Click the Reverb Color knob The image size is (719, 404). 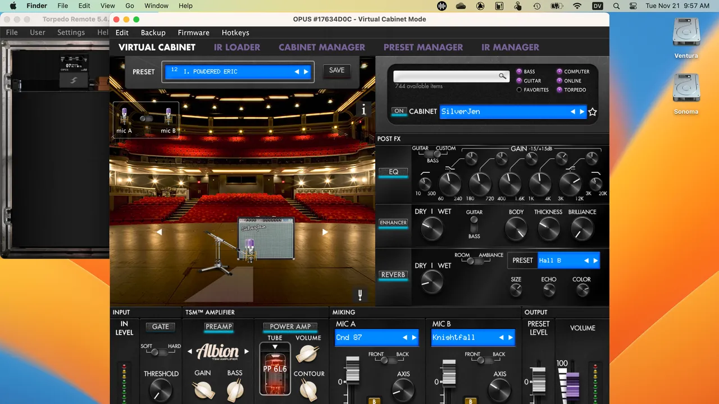tap(583, 290)
